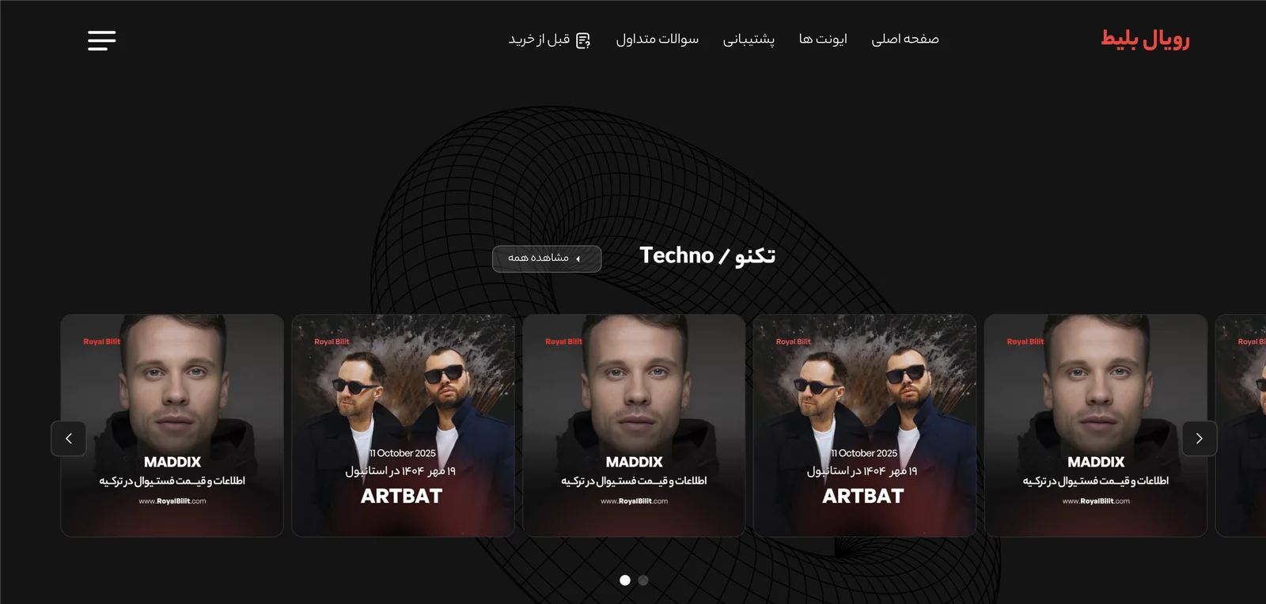Image resolution: width=1266 pixels, height=604 pixels.
Task: Open the middle MADDIX event card
Action: click(x=634, y=425)
